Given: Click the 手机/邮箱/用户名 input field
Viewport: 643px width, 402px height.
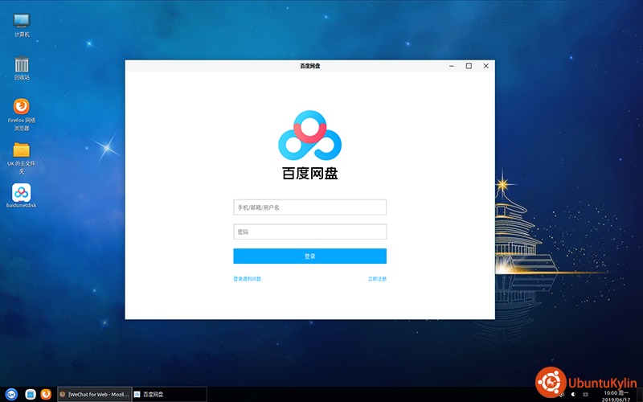Looking at the screenshot, I should [309, 207].
